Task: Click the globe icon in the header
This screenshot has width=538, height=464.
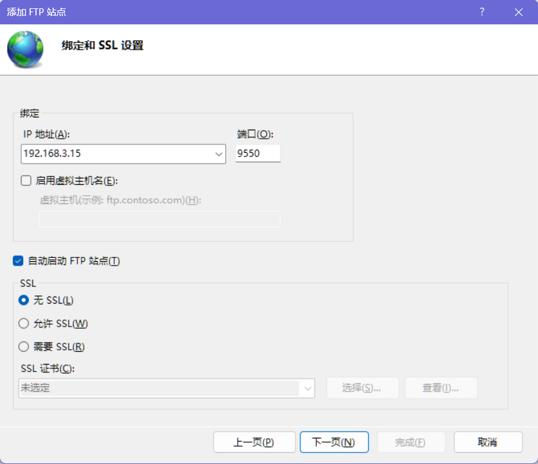Action: point(26,49)
